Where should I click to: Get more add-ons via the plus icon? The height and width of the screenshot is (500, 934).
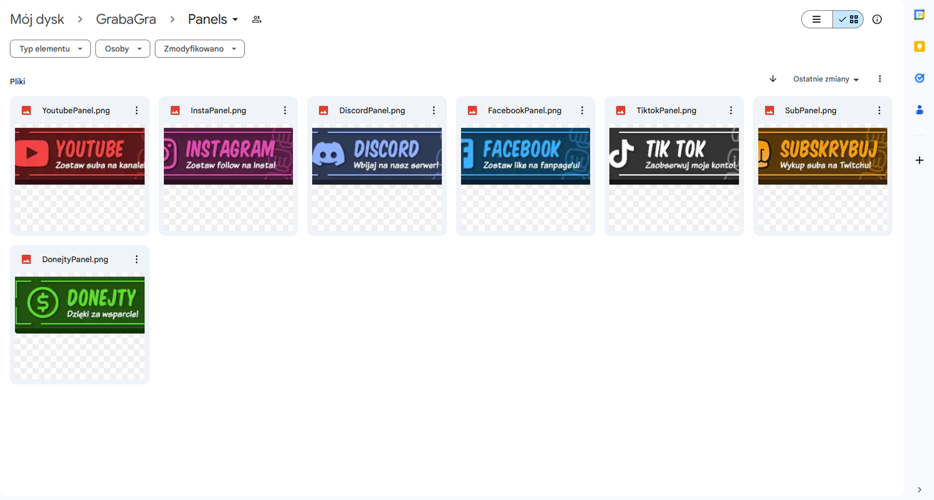pyautogui.click(x=920, y=160)
